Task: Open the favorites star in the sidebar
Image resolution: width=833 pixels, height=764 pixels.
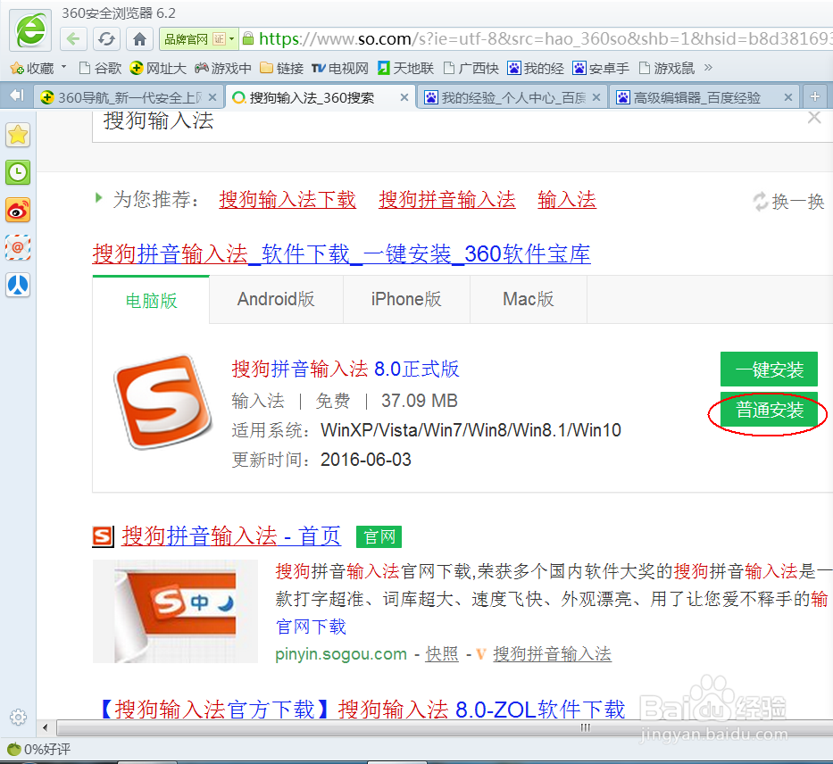Action: [18, 135]
